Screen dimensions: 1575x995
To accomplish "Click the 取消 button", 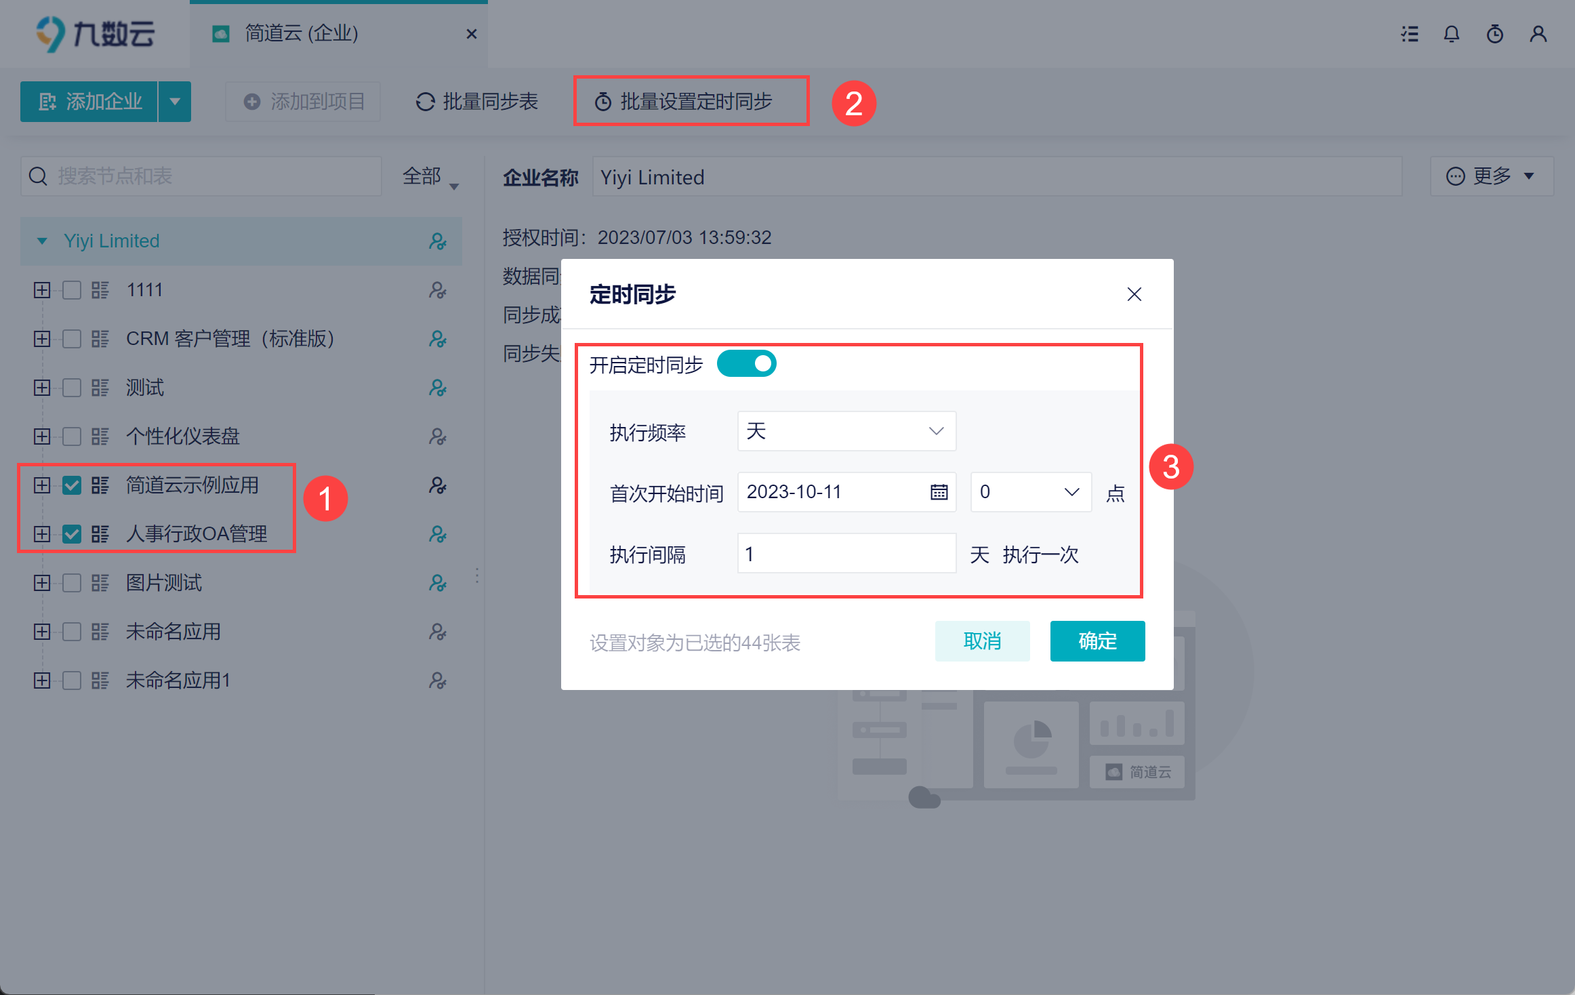I will tap(982, 641).
